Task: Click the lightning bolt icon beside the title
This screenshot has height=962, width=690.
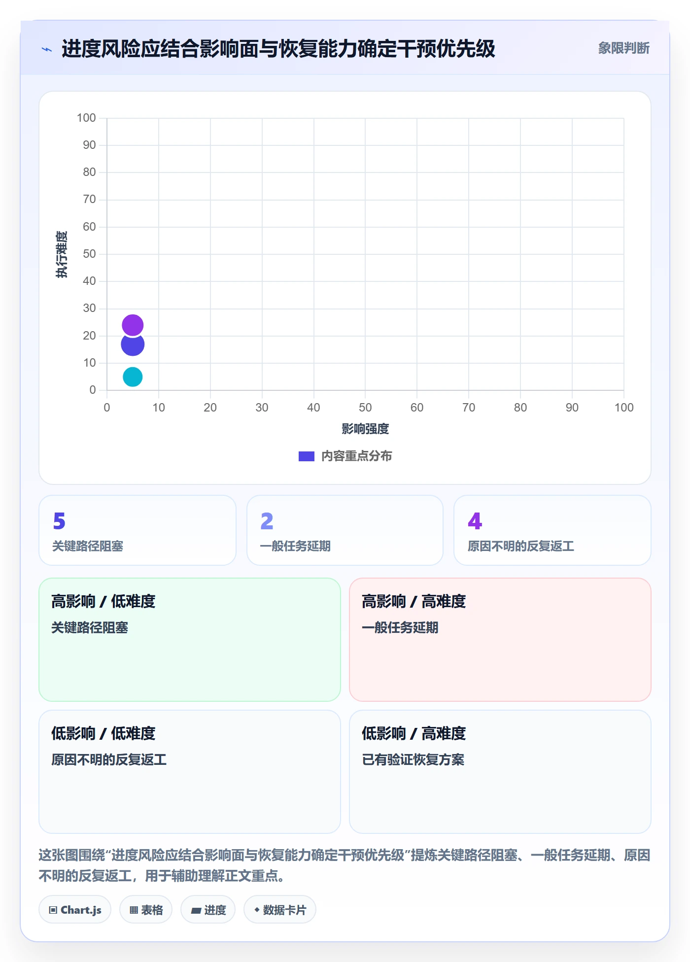Action: pos(47,49)
